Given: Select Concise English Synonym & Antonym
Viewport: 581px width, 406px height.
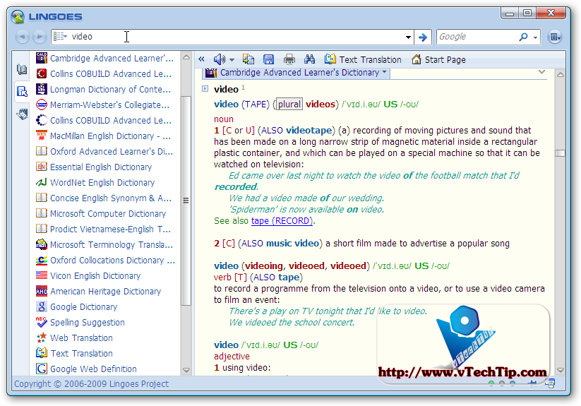Looking at the screenshot, I should 104,198.
